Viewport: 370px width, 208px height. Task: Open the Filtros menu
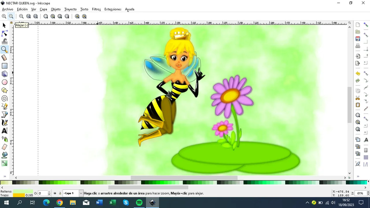click(96, 9)
